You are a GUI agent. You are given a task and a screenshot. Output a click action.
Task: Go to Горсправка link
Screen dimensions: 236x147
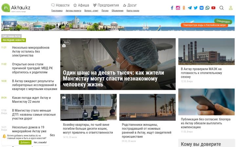(57, 11)
